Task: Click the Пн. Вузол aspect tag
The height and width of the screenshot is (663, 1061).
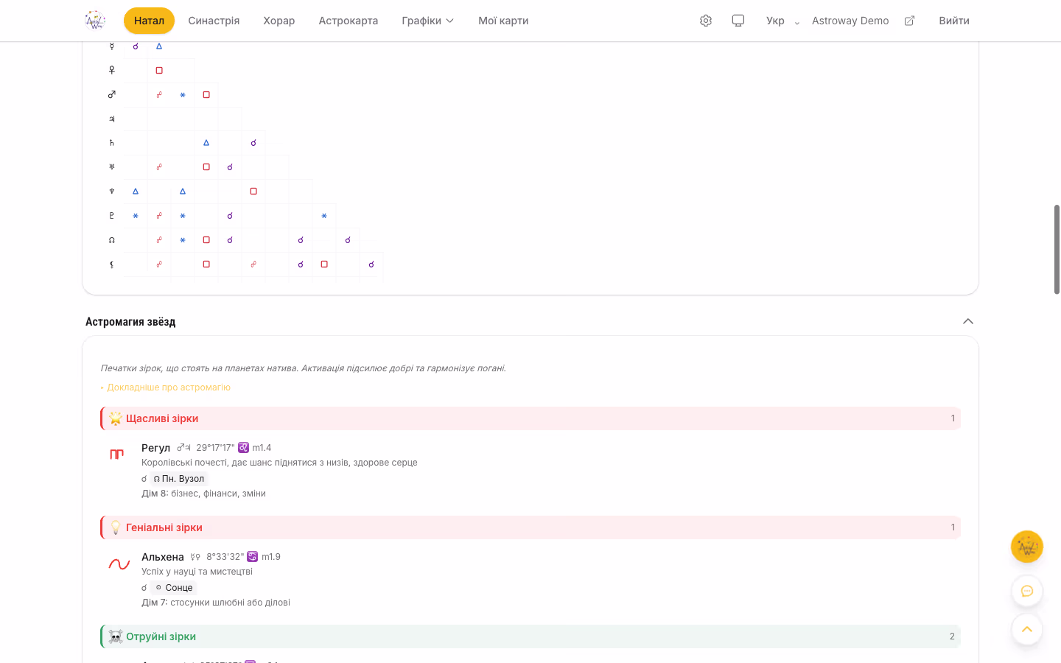Action: click(179, 479)
